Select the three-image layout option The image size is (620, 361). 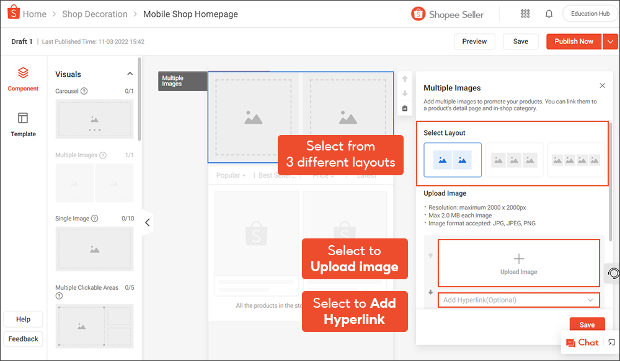pos(513,160)
